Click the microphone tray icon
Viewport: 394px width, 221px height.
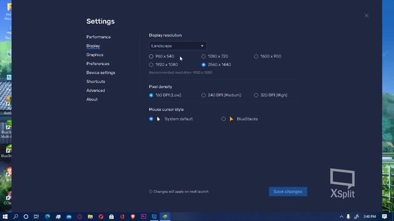pos(348,217)
